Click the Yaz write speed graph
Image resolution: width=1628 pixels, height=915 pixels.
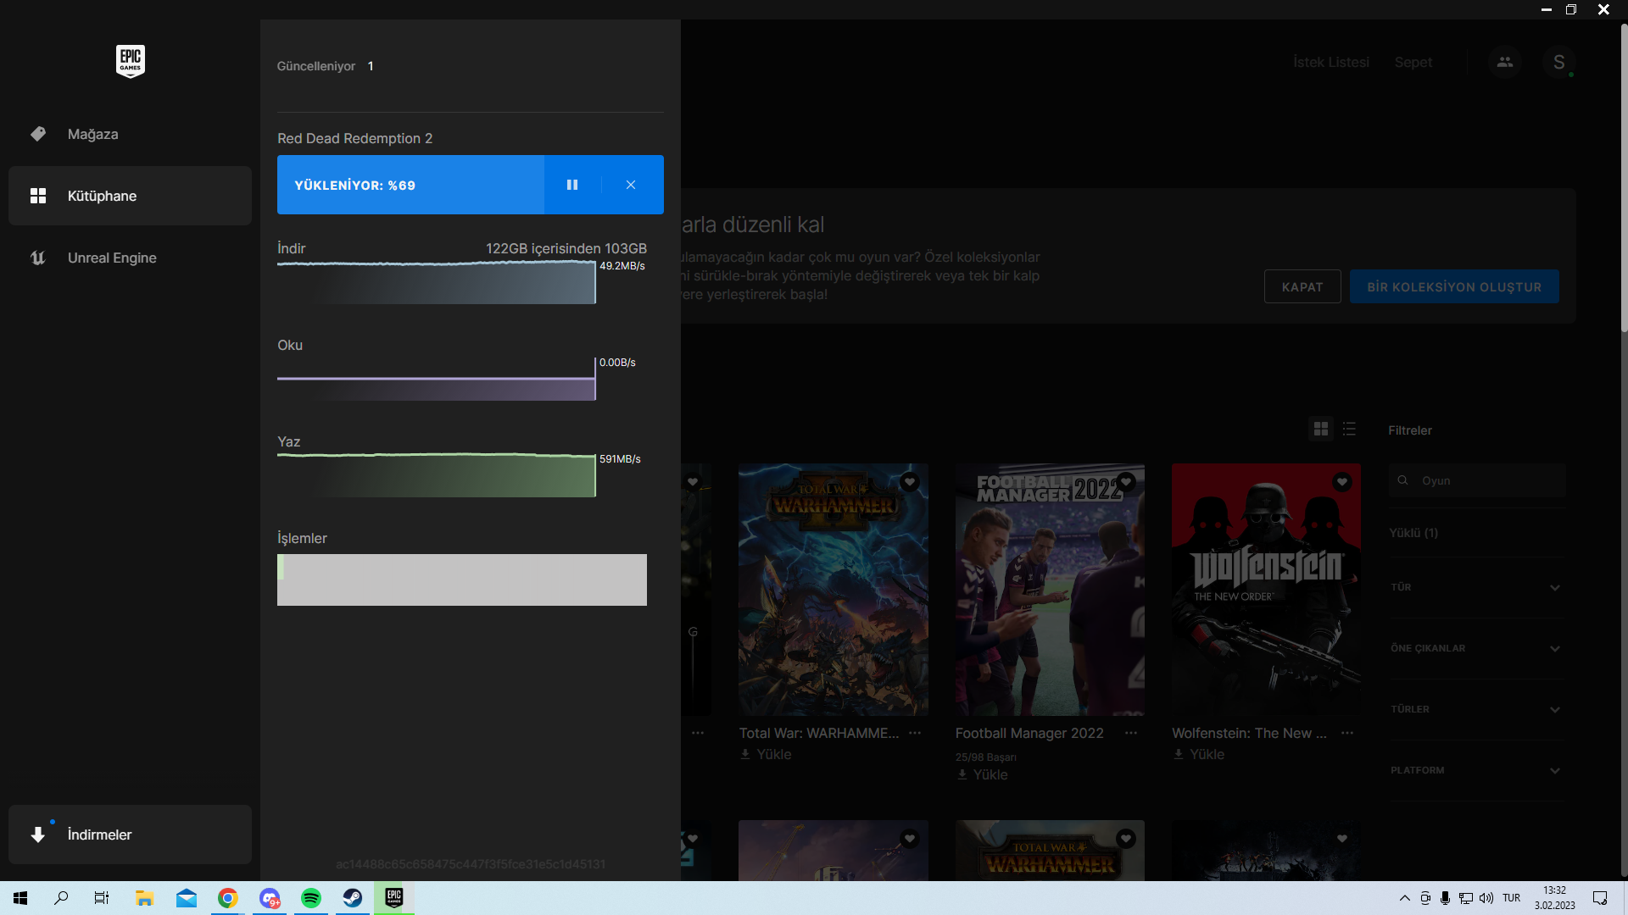436,475
